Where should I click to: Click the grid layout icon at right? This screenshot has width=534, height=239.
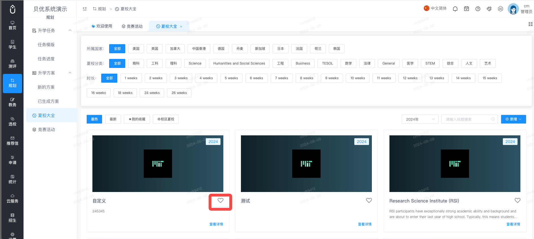[x=531, y=24]
